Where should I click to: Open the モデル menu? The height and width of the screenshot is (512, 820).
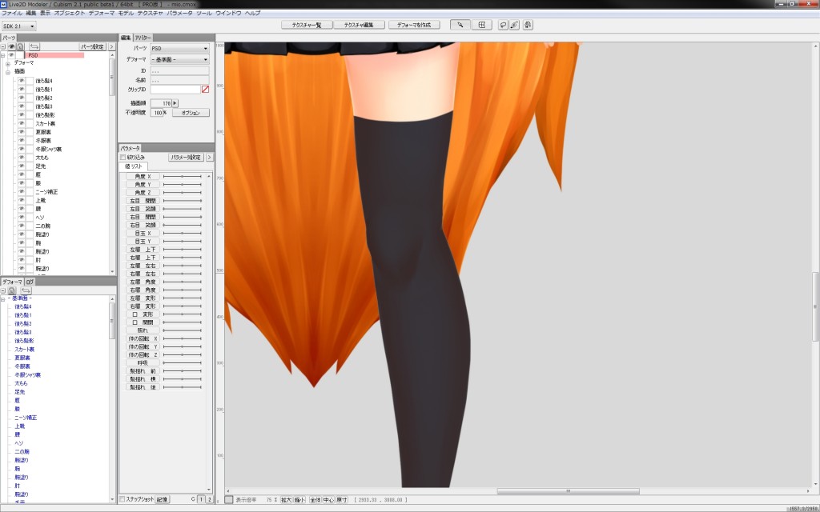coord(126,13)
